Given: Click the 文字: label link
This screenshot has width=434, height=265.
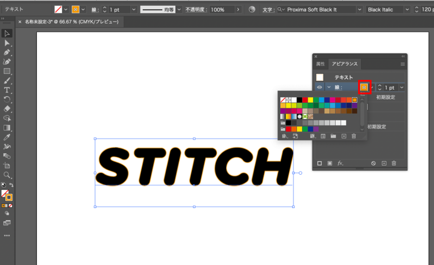Looking at the screenshot, I should (269, 10).
